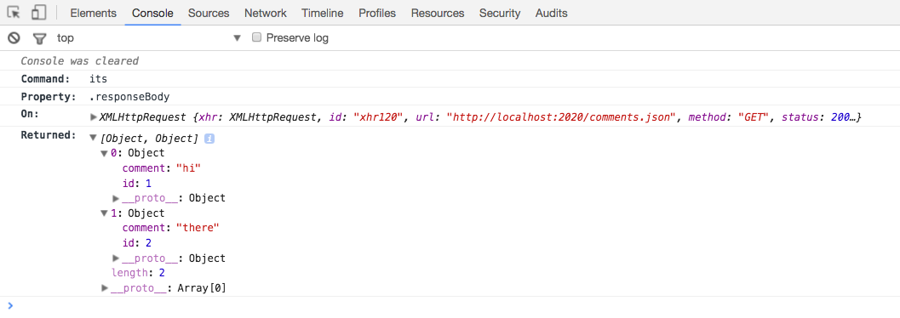Click the comment: "hi" row
Screen dimensions: 900x318
click(163, 168)
